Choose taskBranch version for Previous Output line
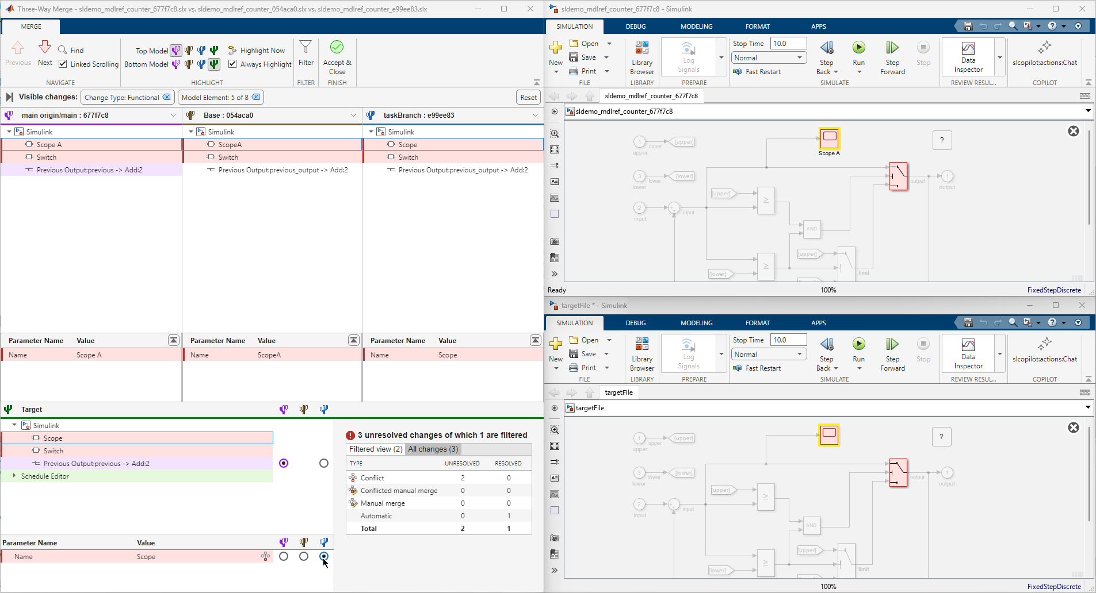This screenshot has height=593, width=1096. pyautogui.click(x=324, y=464)
